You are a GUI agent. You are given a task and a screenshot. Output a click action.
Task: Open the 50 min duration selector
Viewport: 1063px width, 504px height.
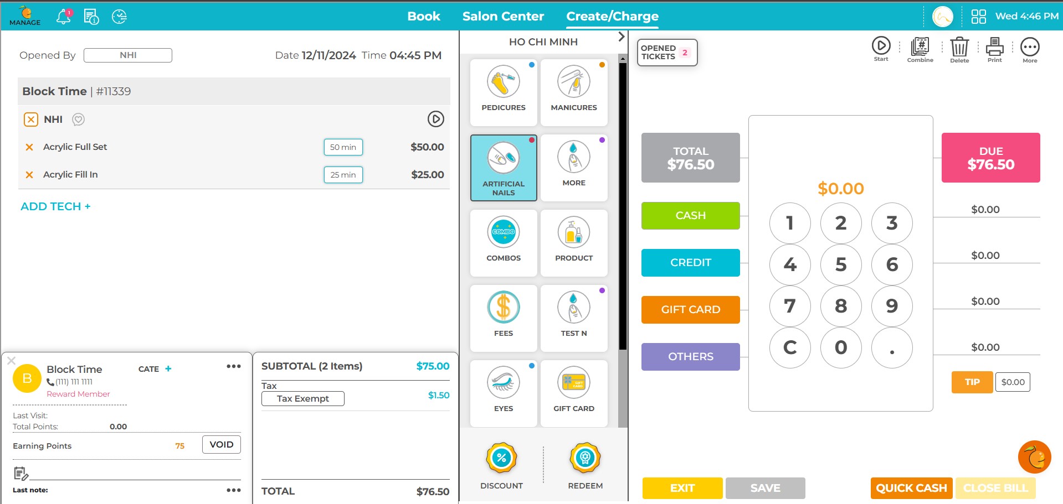coord(343,147)
